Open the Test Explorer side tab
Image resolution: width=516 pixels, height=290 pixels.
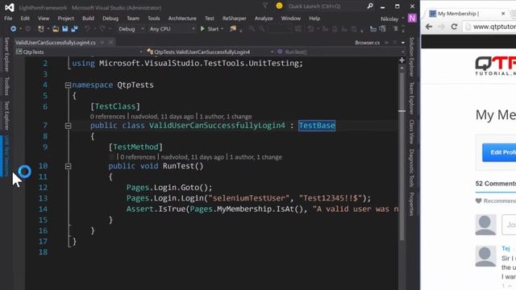(x=6, y=115)
